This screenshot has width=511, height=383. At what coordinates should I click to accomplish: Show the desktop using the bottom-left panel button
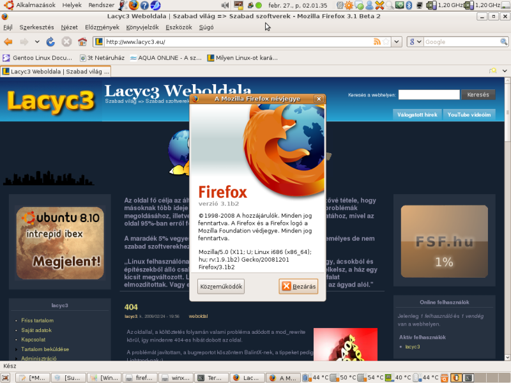(6, 378)
